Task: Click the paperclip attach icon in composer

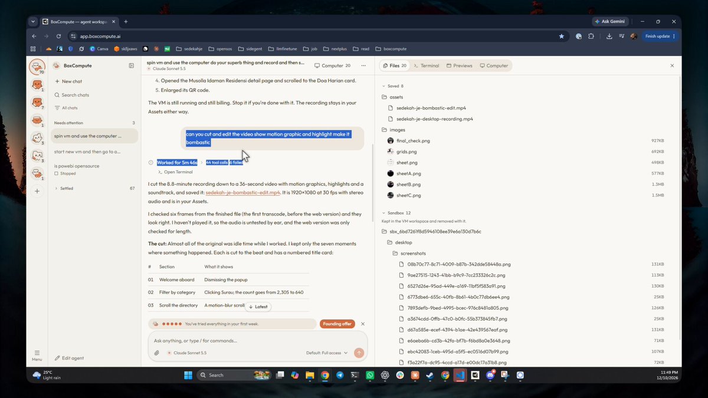Action: tap(157, 353)
